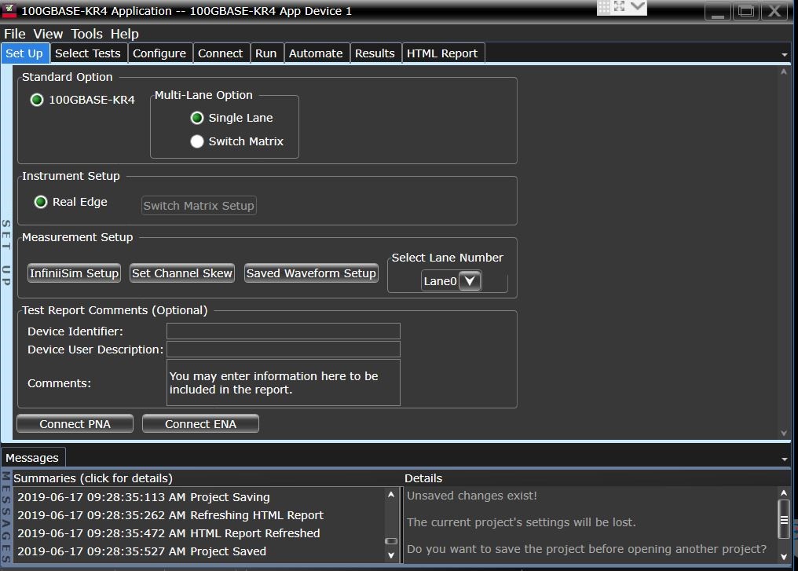Open InfiniiSim Setup

pos(74,273)
